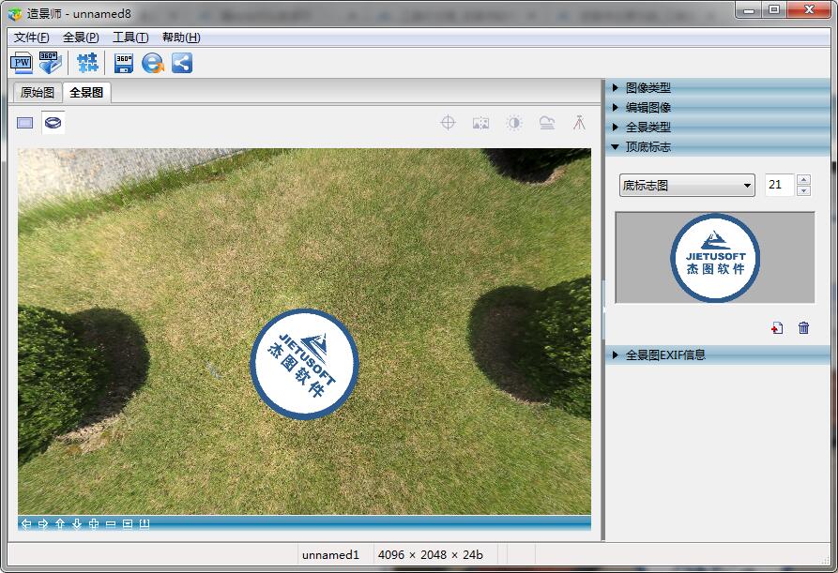Pan the panorama right with the right arrow

[x=43, y=524]
